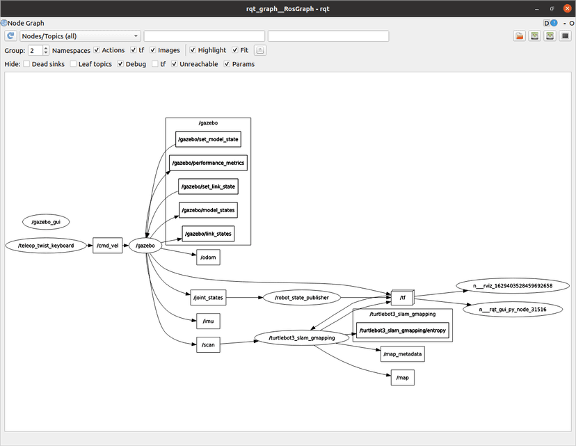576x446 pixels.
Task: Check the Leaf topics hide option
Action: 73,64
